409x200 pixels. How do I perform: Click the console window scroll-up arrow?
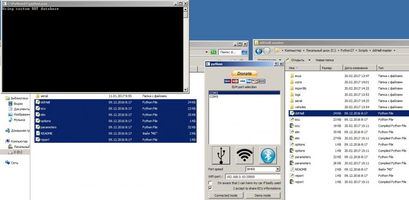click(185, 9)
